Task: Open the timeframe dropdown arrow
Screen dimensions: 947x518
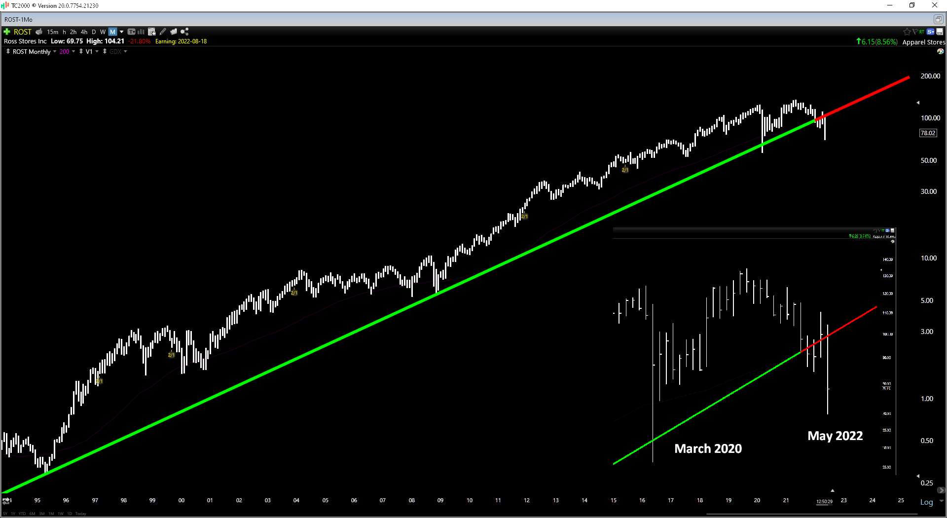Action: point(121,32)
